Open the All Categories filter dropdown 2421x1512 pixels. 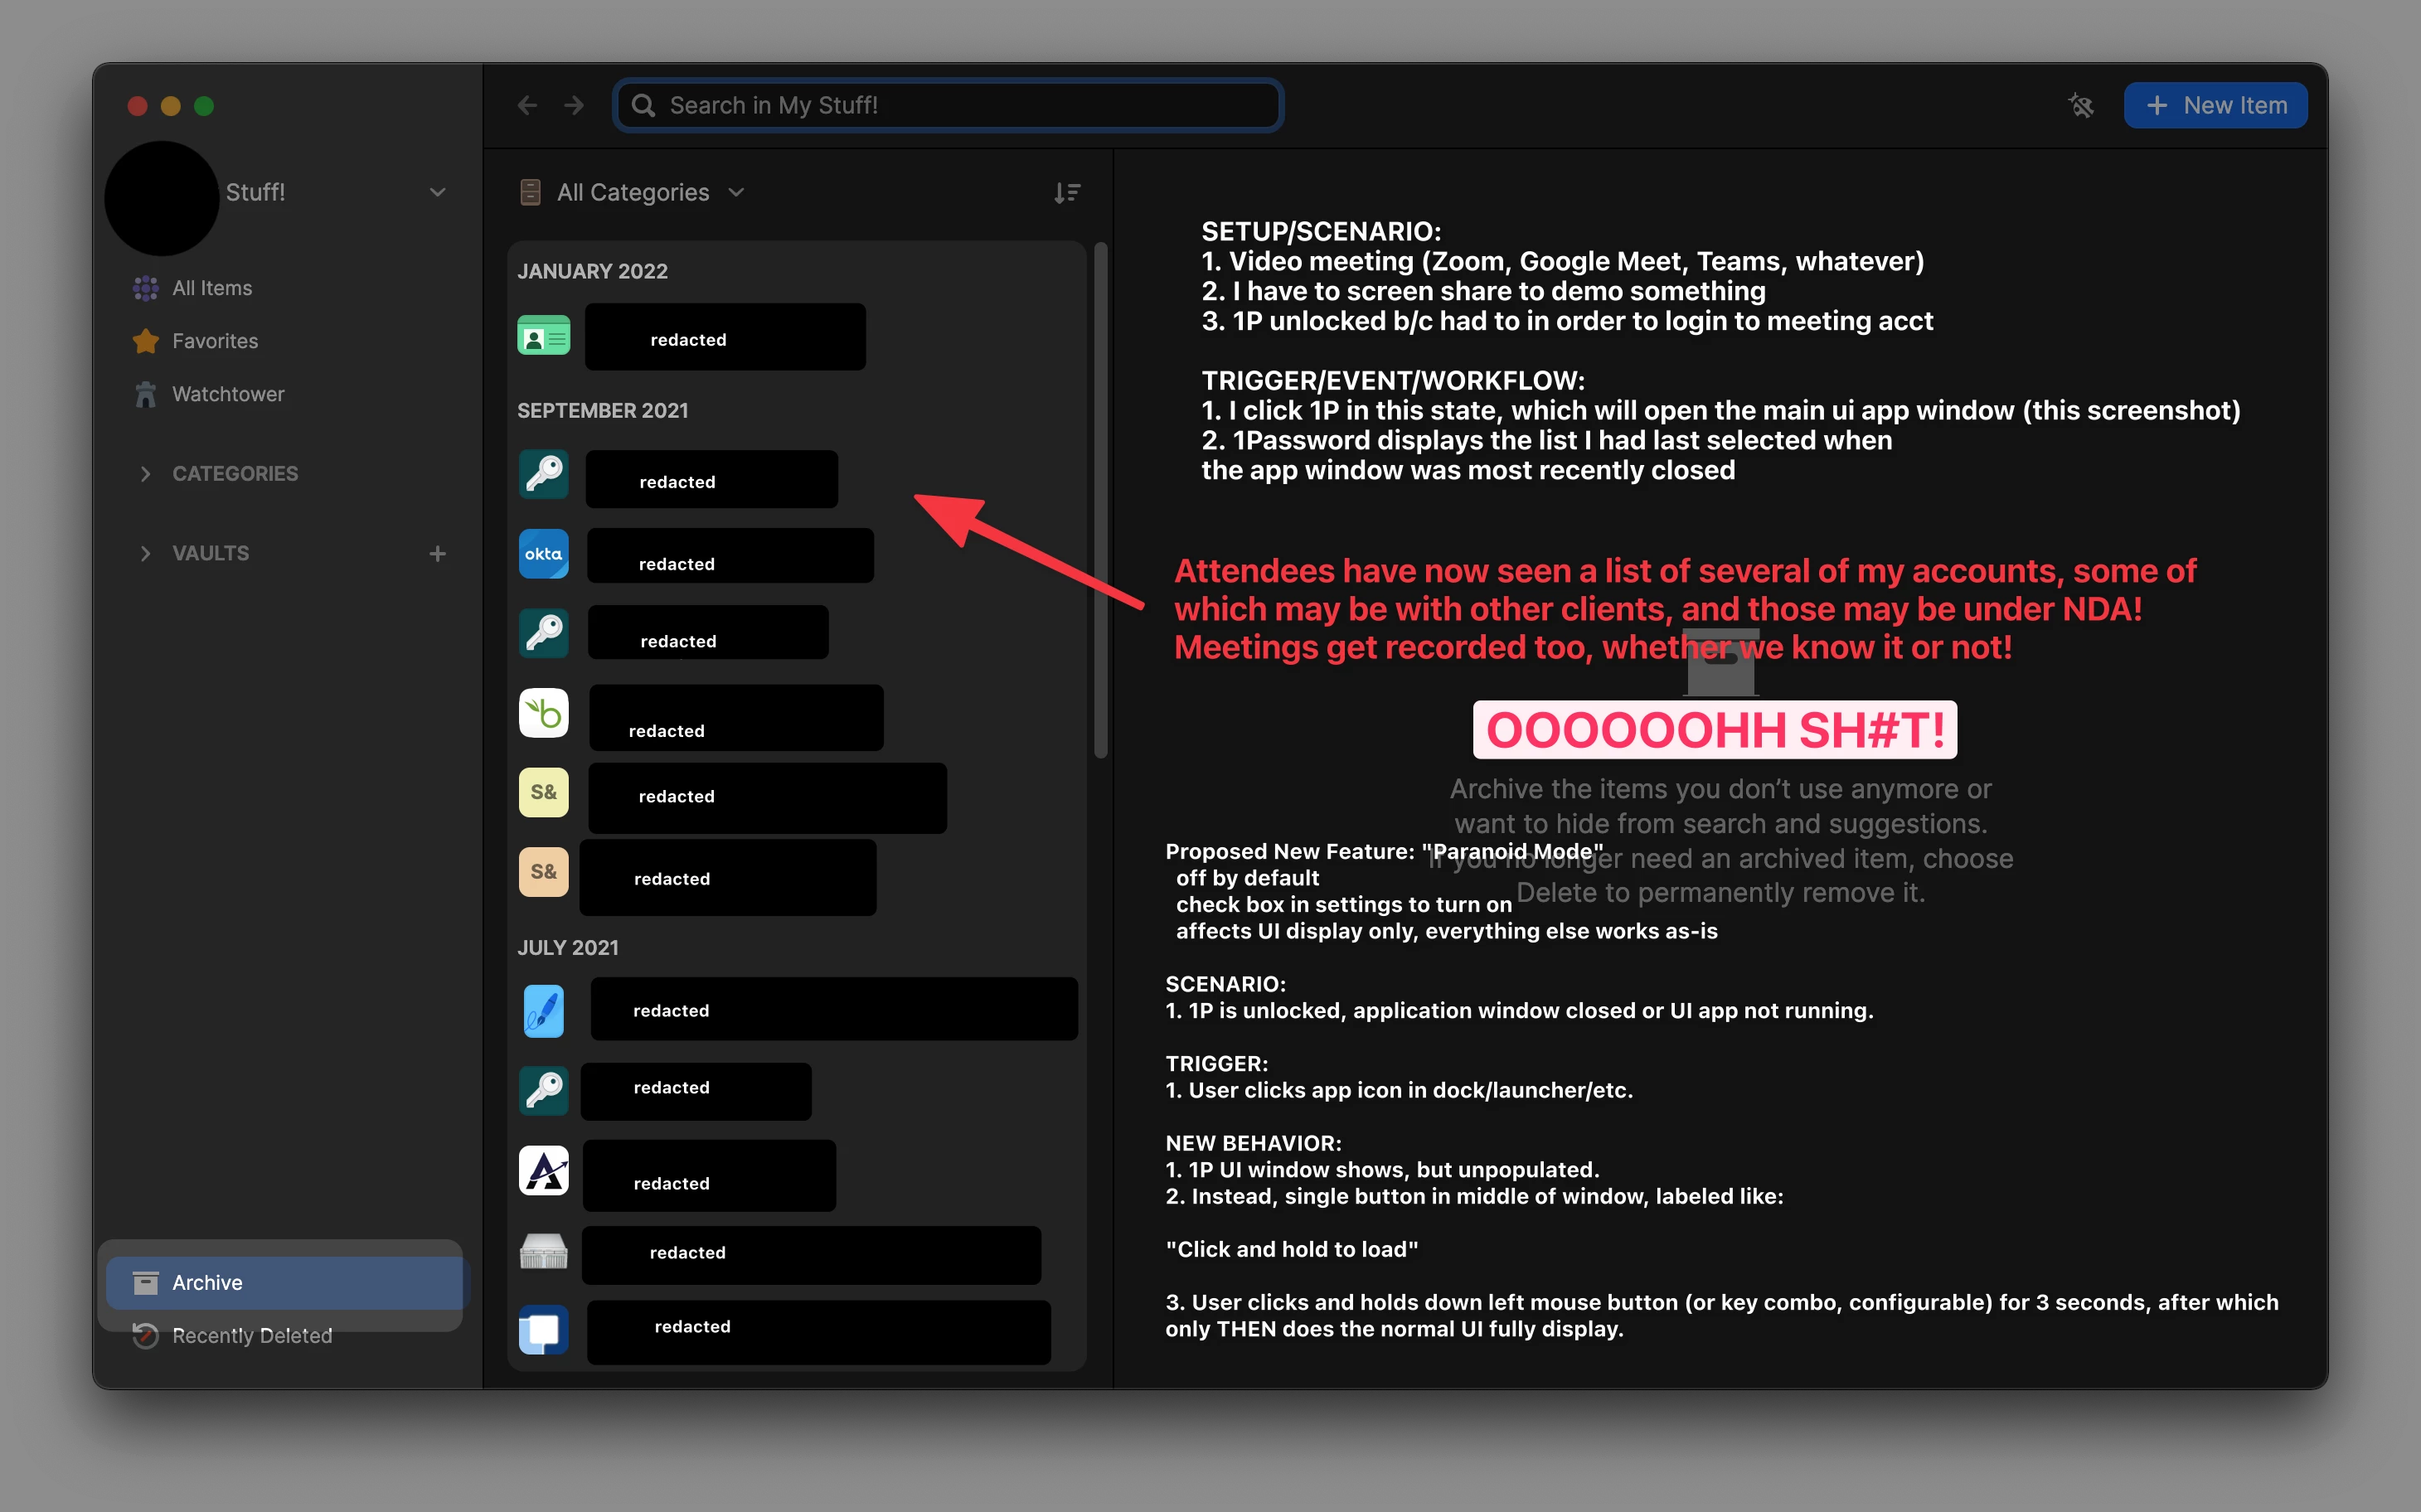(x=633, y=192)
